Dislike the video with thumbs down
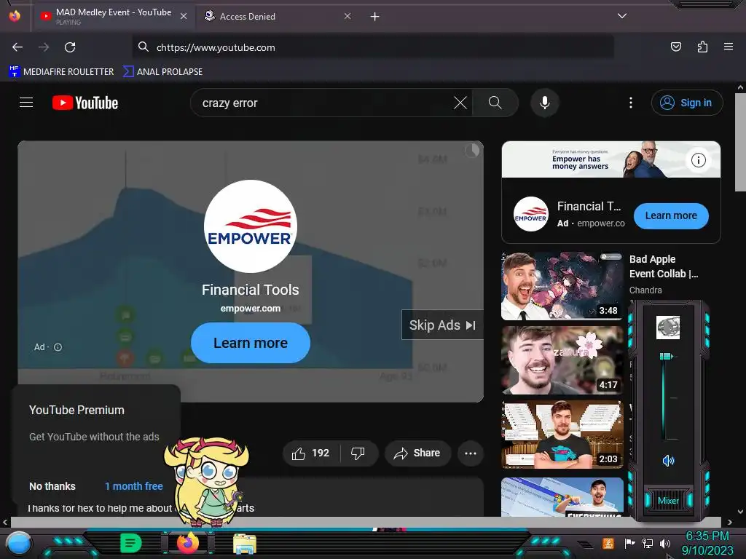Viewport: 746px width, 559px height. pyautogui.click(x=358, y=453)
